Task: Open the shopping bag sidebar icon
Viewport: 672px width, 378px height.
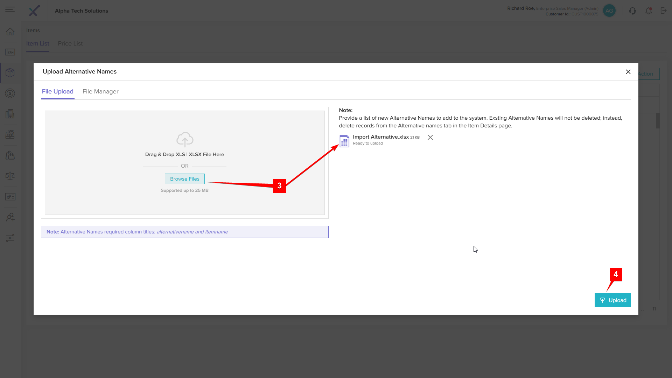Action: point(10,155)
